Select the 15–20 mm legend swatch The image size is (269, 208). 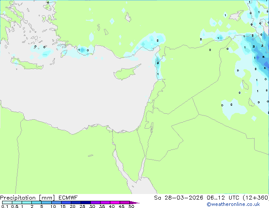(66, 202)
